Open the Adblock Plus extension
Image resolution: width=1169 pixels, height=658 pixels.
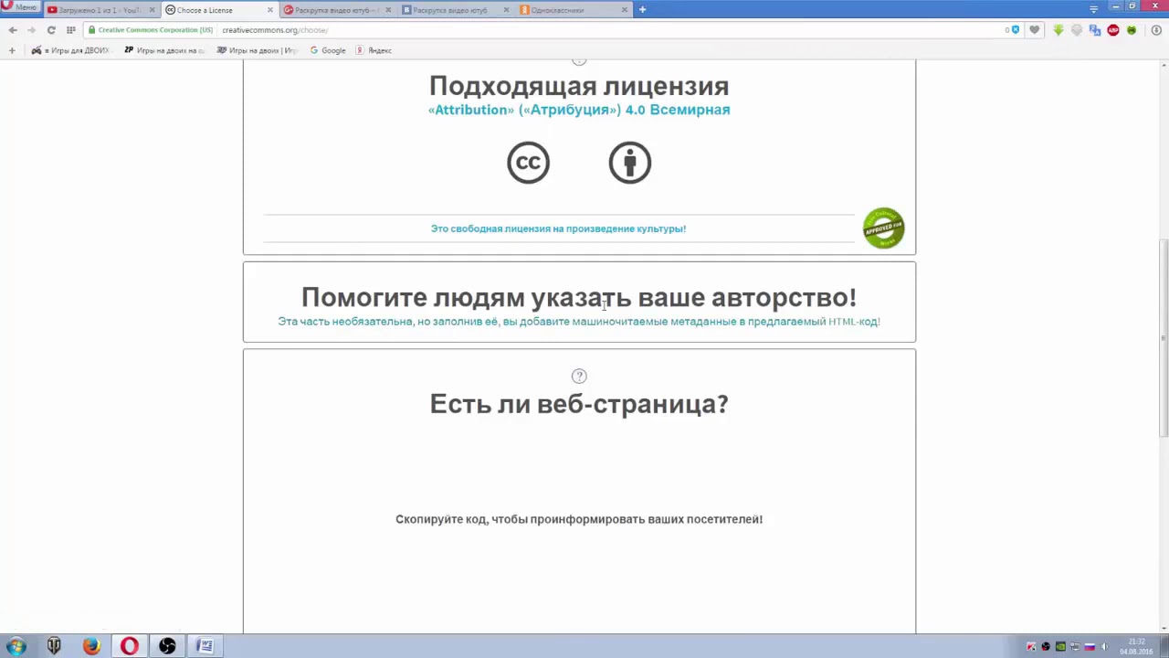1113,30
